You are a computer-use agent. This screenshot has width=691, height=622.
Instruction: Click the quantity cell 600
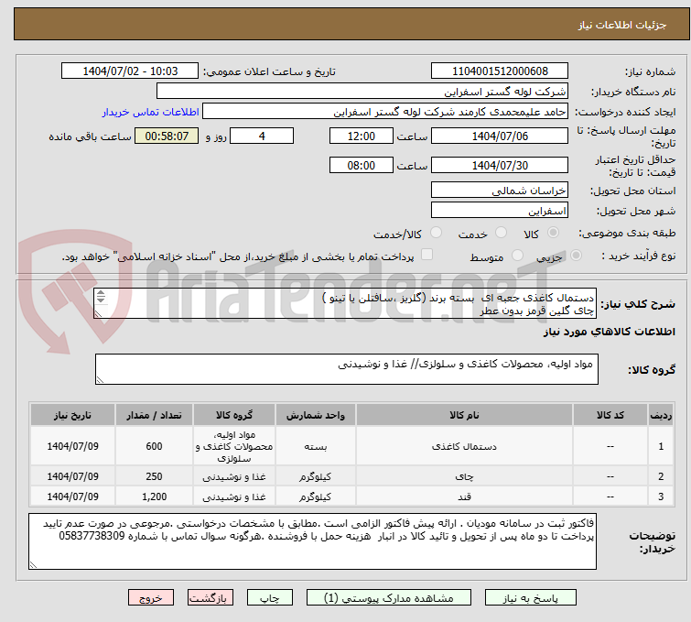pos(154,446)
